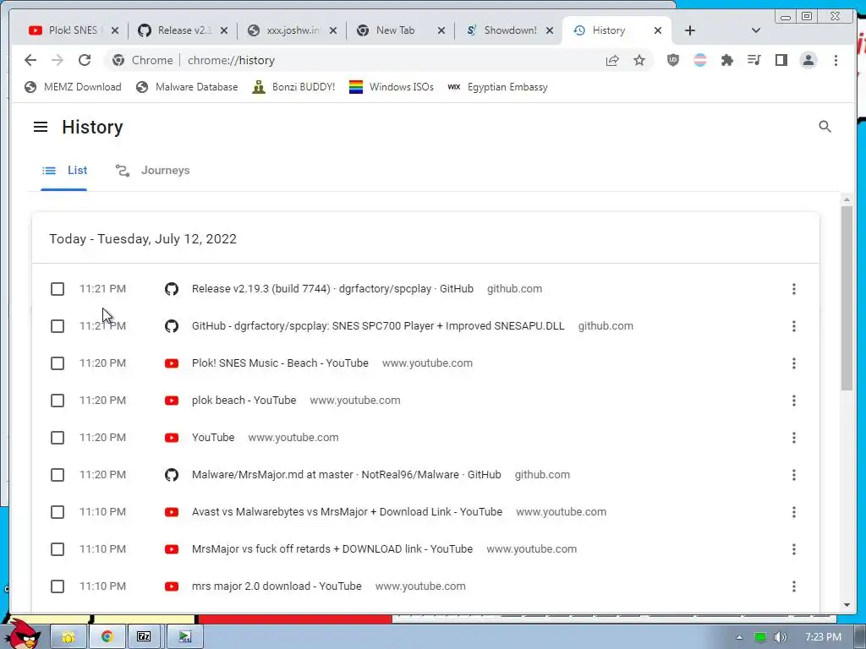Open the Egyptian Embassy bookmark

click(497, 87)
